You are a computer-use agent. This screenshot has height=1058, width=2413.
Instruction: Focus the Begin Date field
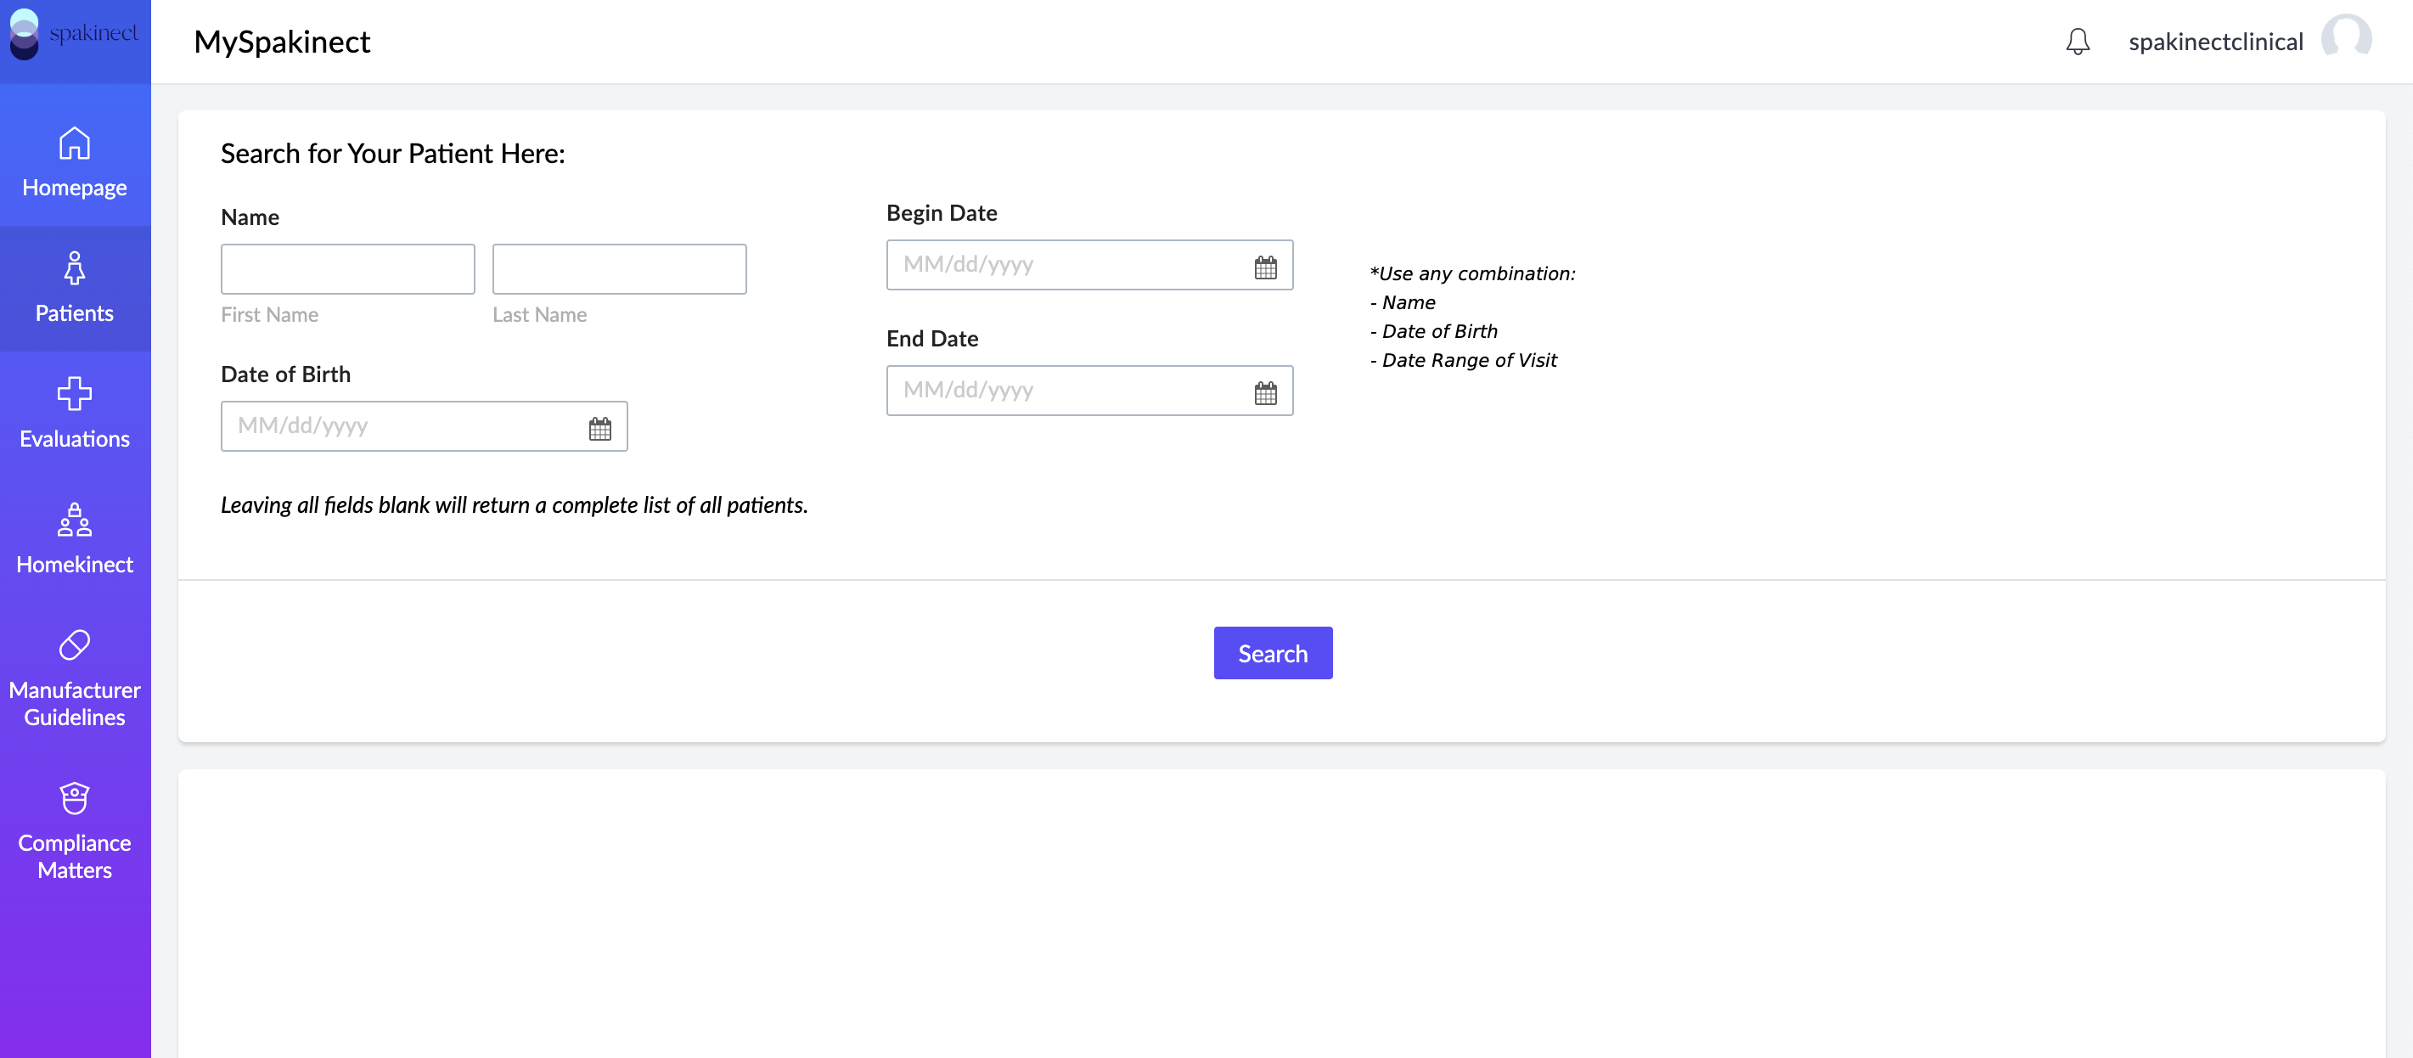1089,265
